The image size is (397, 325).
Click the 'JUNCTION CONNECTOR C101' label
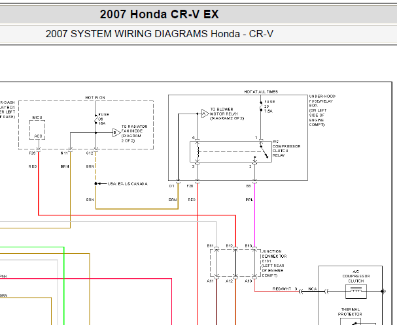[274, 264]
